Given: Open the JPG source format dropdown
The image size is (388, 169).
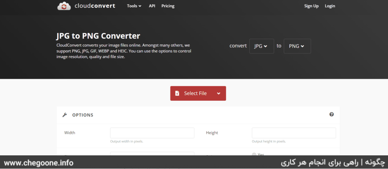Looking at the screenshot, I should coord(261,46).
